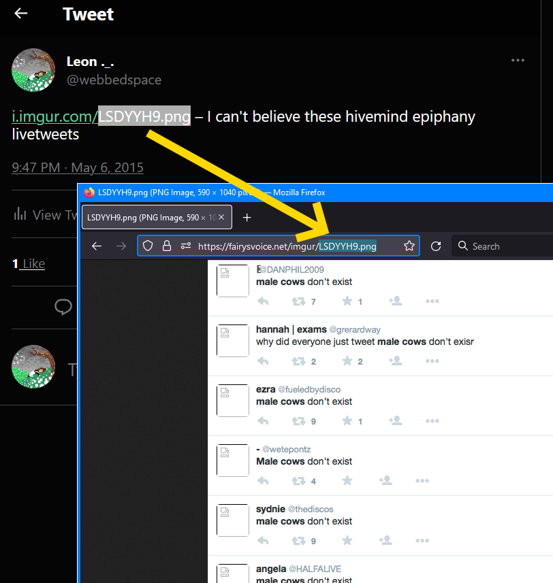Click the address bar URL field
This screenshot has height=583, width=553.
point(286,246)
